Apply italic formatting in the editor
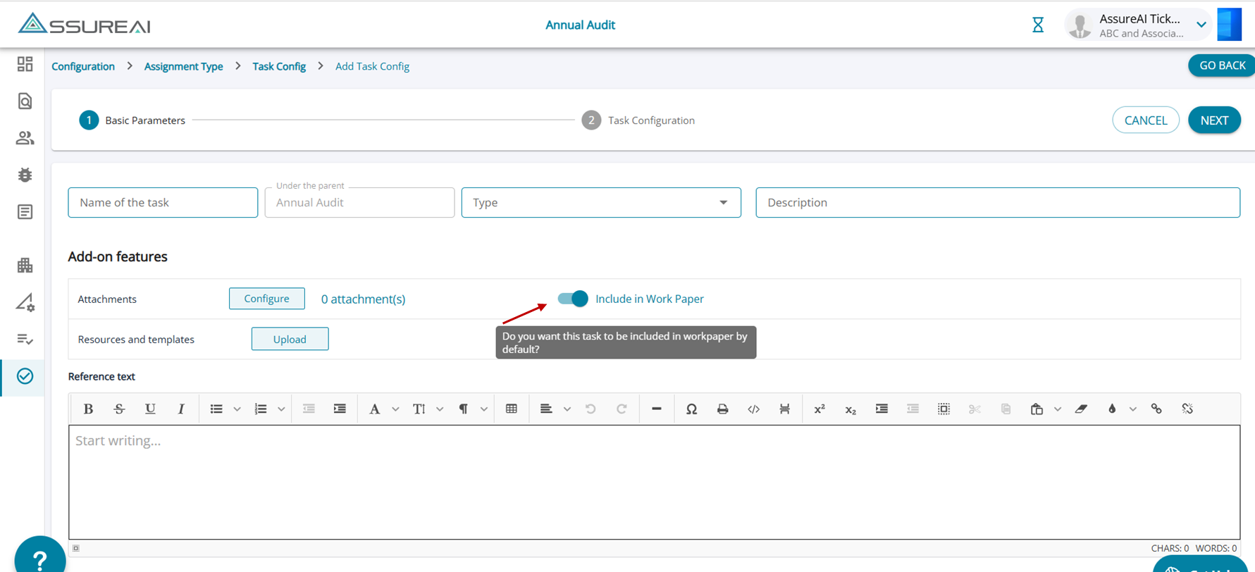This screenshot has height=572, width=1255. 181,409
